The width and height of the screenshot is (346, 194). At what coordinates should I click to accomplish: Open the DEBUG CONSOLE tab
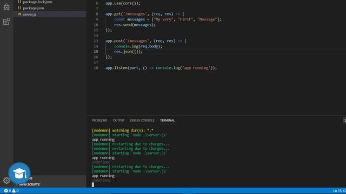142,120
